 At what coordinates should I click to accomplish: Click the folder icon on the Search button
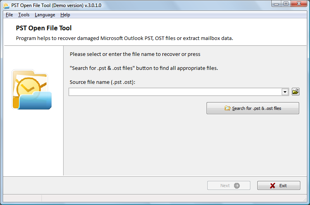pyautogui.click(x=227, y=108)
